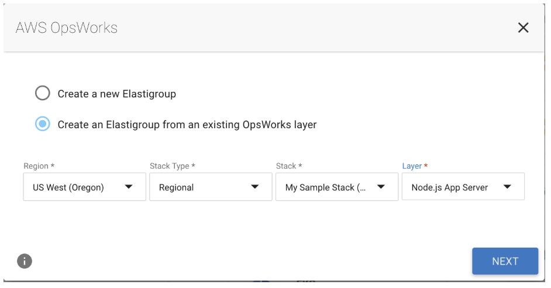Open the dropdown showing My Sample Stack
Image resolution: width=551 pixels, height=288 pixels.
326,187
